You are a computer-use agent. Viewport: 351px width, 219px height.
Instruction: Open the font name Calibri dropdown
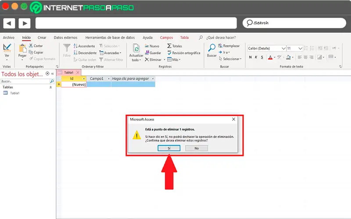point(283,48)
